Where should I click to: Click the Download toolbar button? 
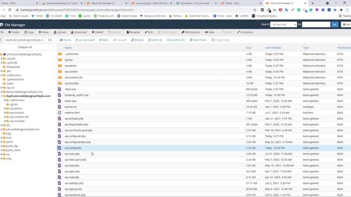point(79,32)
